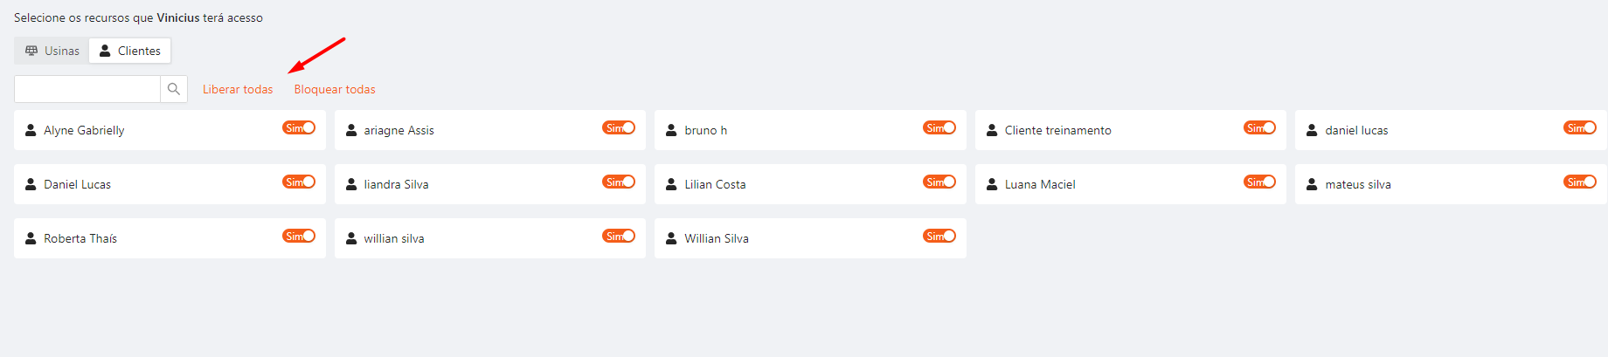Focus the client search input field
This screenshot has width=1608, height=357.
coord(87,89)
